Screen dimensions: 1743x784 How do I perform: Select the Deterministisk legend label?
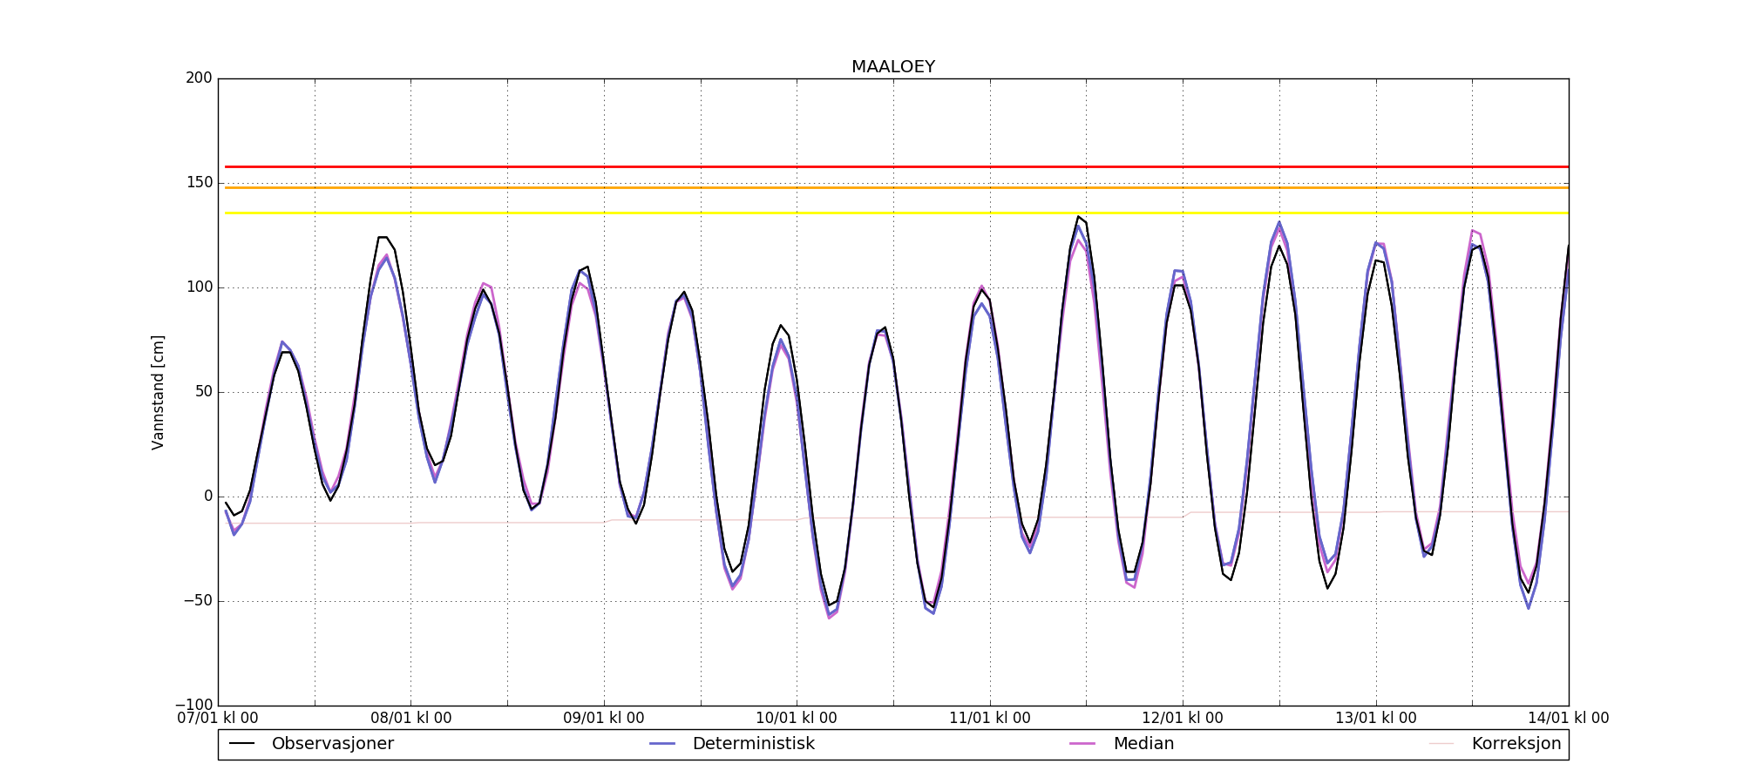click(754, 744)
